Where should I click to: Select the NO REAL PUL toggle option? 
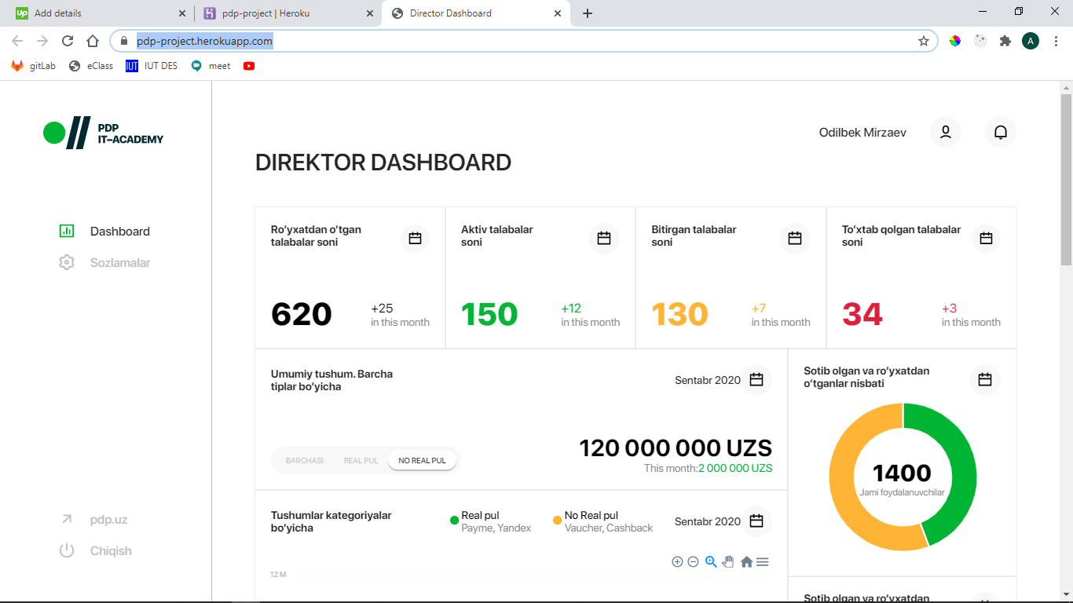click(x=423, y=460)
